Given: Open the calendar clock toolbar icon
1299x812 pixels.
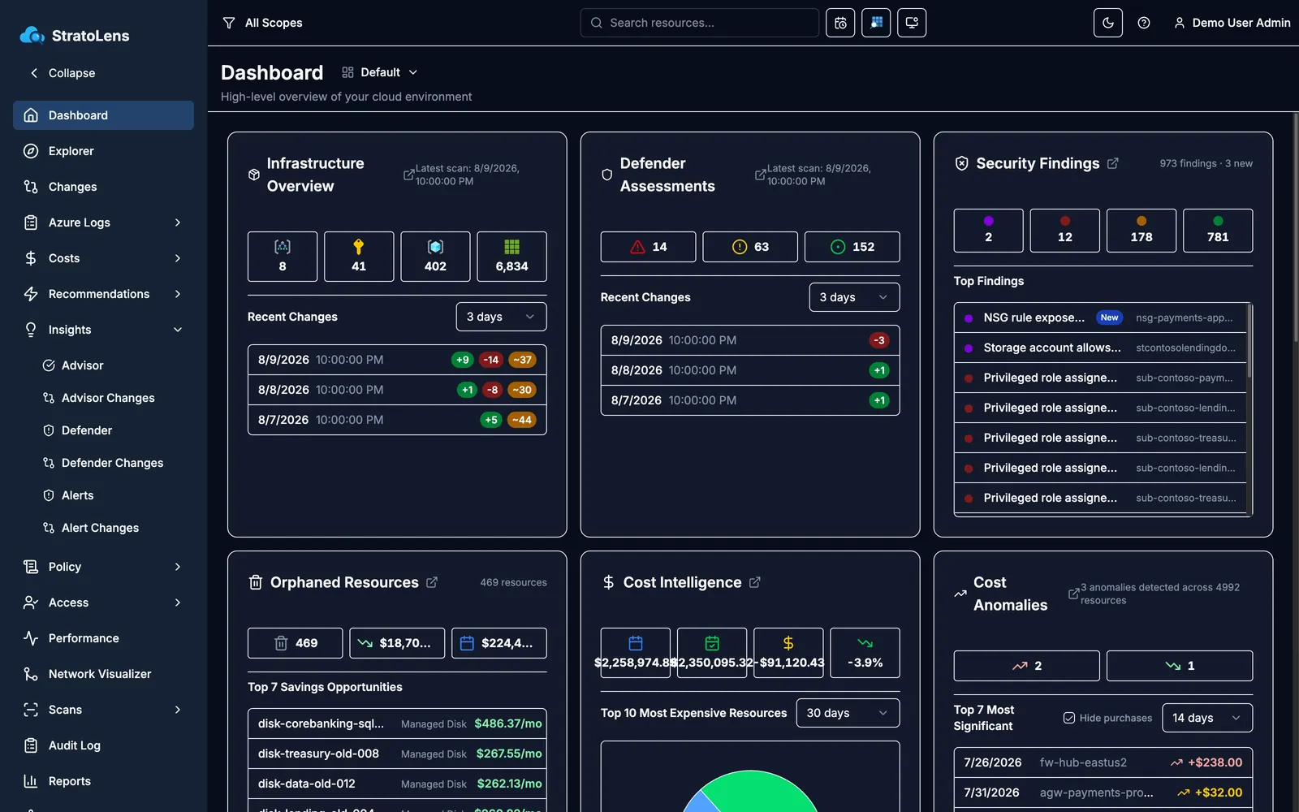Looking at the screenshot, I should coord(840,23).
